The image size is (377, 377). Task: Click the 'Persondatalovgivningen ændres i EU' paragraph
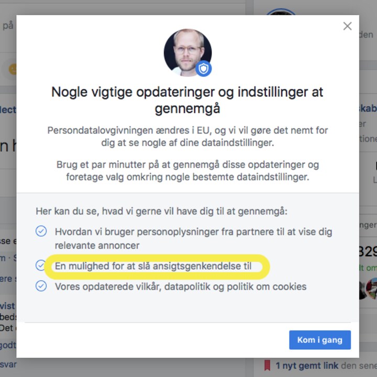click(x=187, y=136)
